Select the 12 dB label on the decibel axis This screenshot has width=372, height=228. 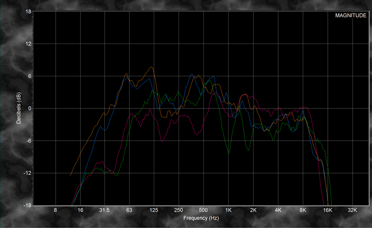[x=28, y=44]
